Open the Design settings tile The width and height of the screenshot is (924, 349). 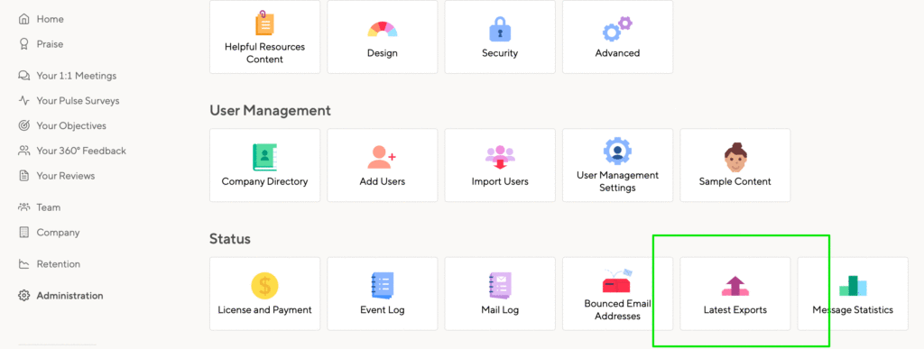(383, 36)
